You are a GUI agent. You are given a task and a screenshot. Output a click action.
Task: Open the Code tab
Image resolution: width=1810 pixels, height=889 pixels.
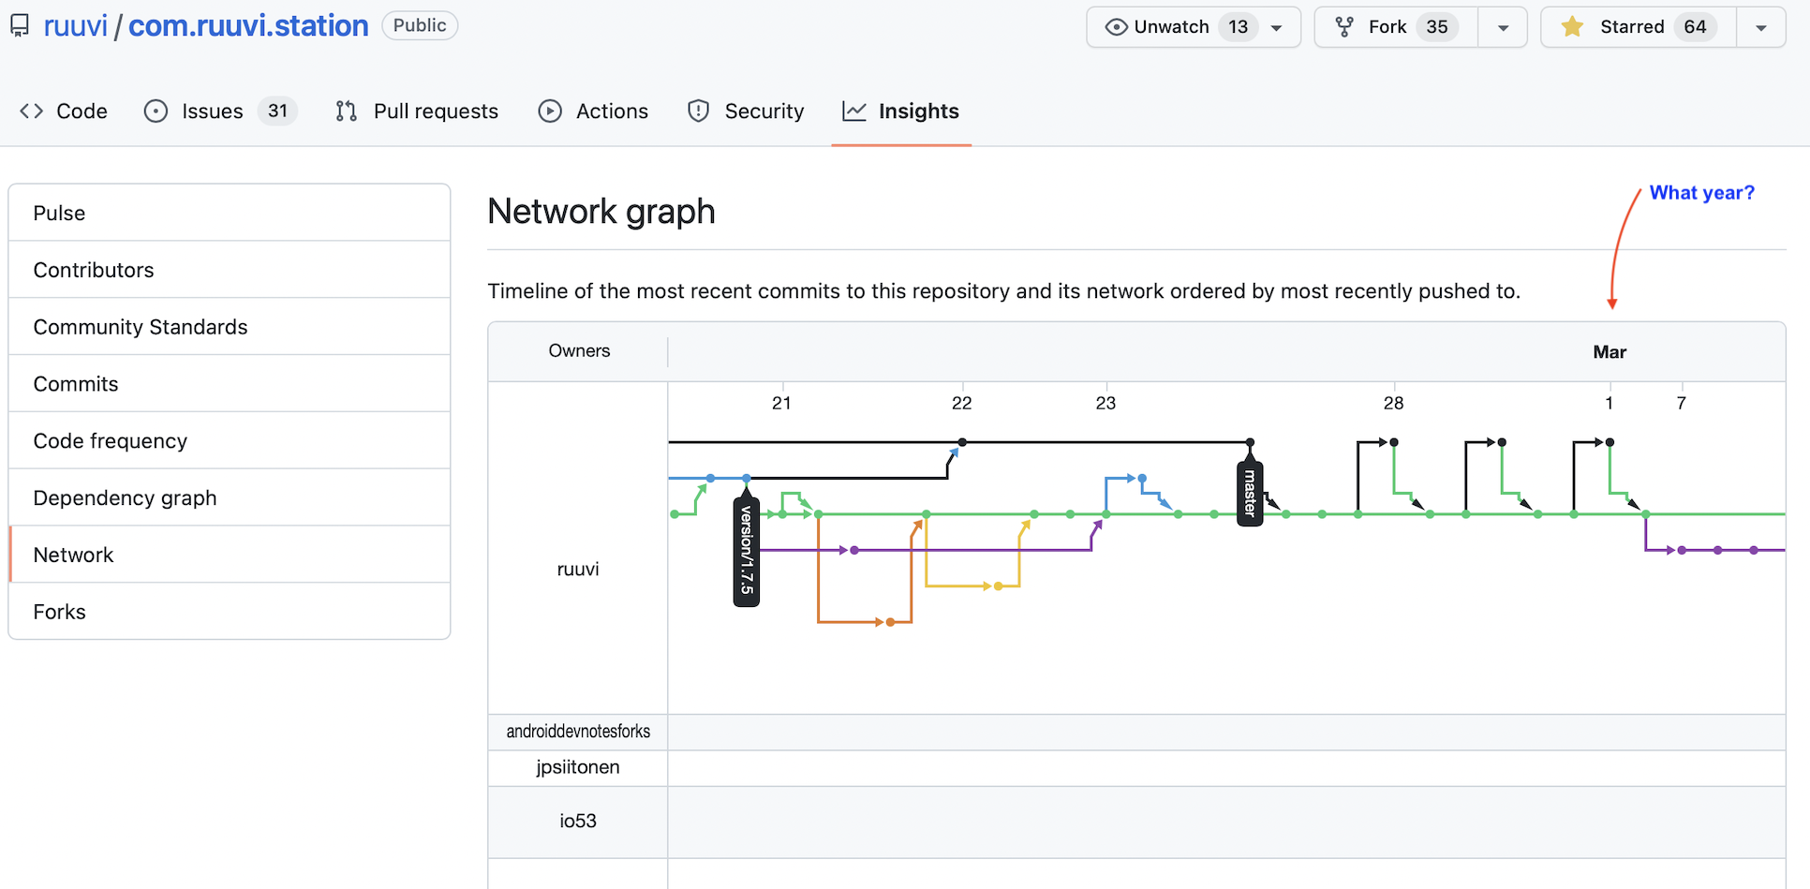coord(64,111)
